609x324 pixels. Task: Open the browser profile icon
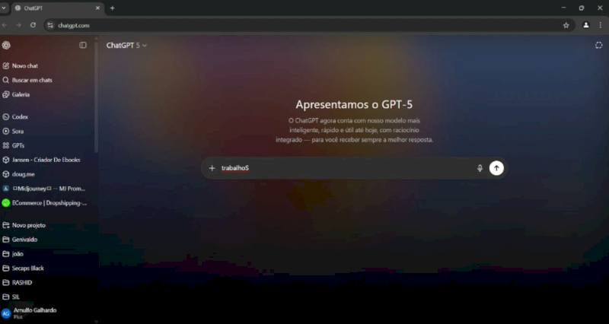pos(586,25)
